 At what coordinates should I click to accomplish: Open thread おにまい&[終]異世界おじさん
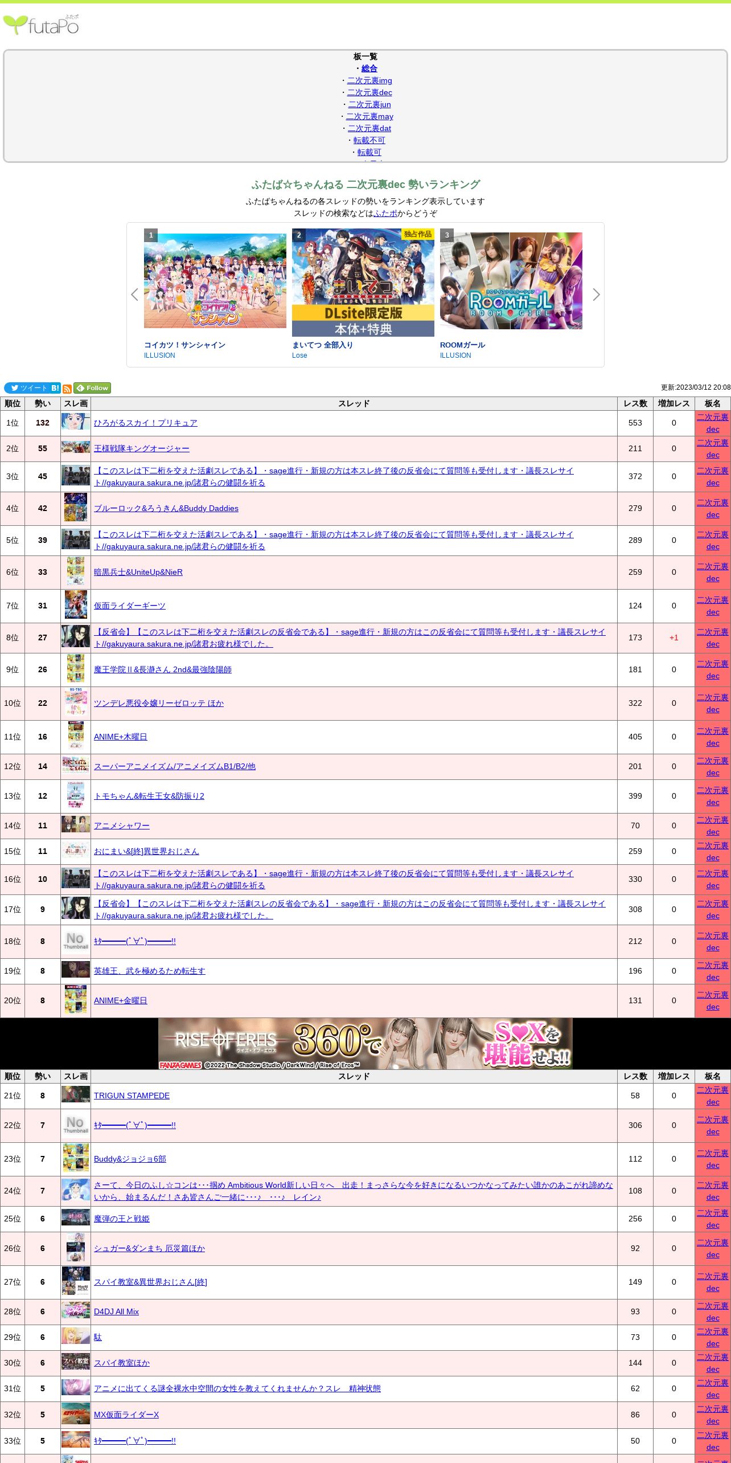tap(146, 851)
